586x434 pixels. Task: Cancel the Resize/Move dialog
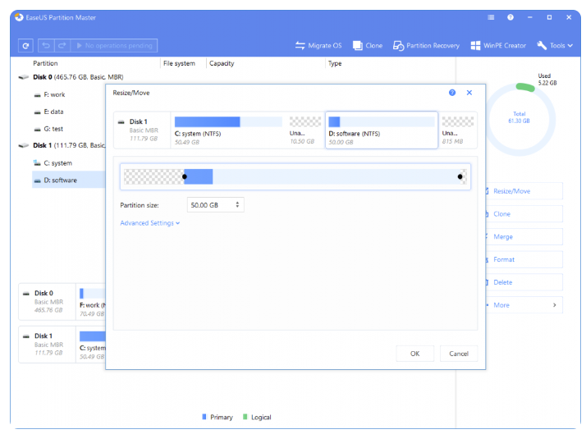(x=459, y=354)
